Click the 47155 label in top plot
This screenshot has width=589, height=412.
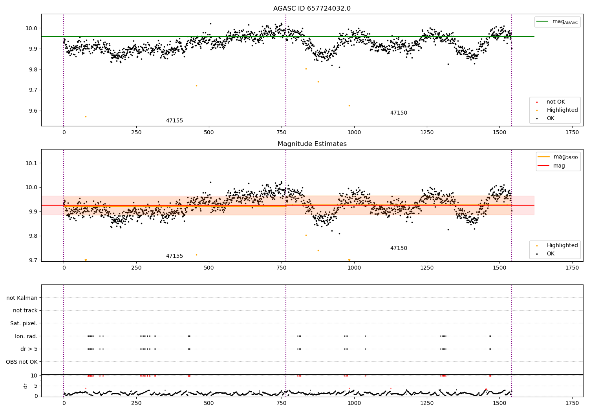pos(174,121)
